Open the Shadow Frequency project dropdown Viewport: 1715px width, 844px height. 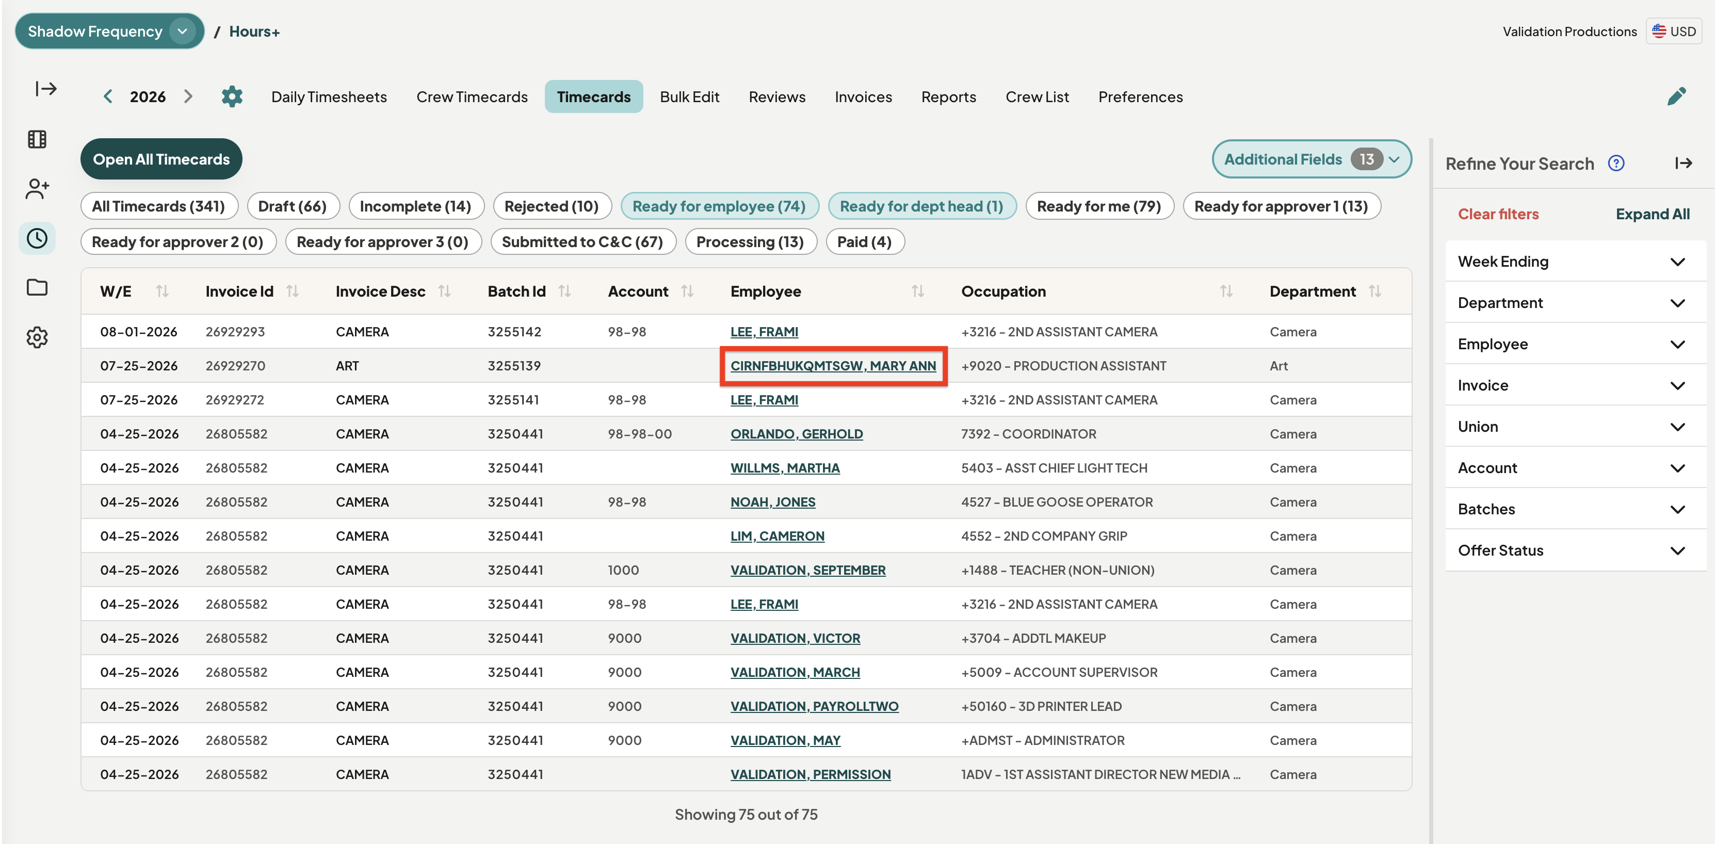110,31
